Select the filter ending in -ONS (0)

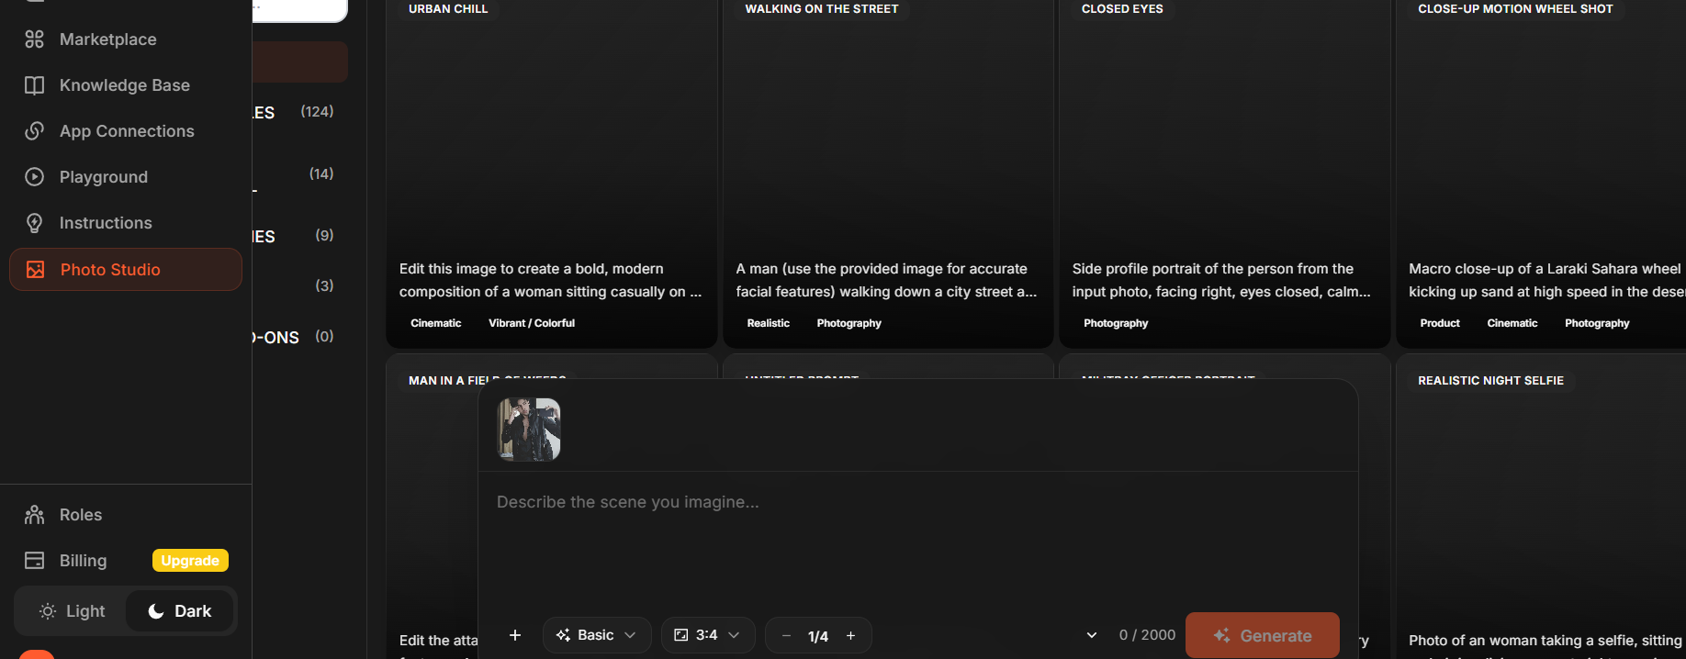(300, 337)
